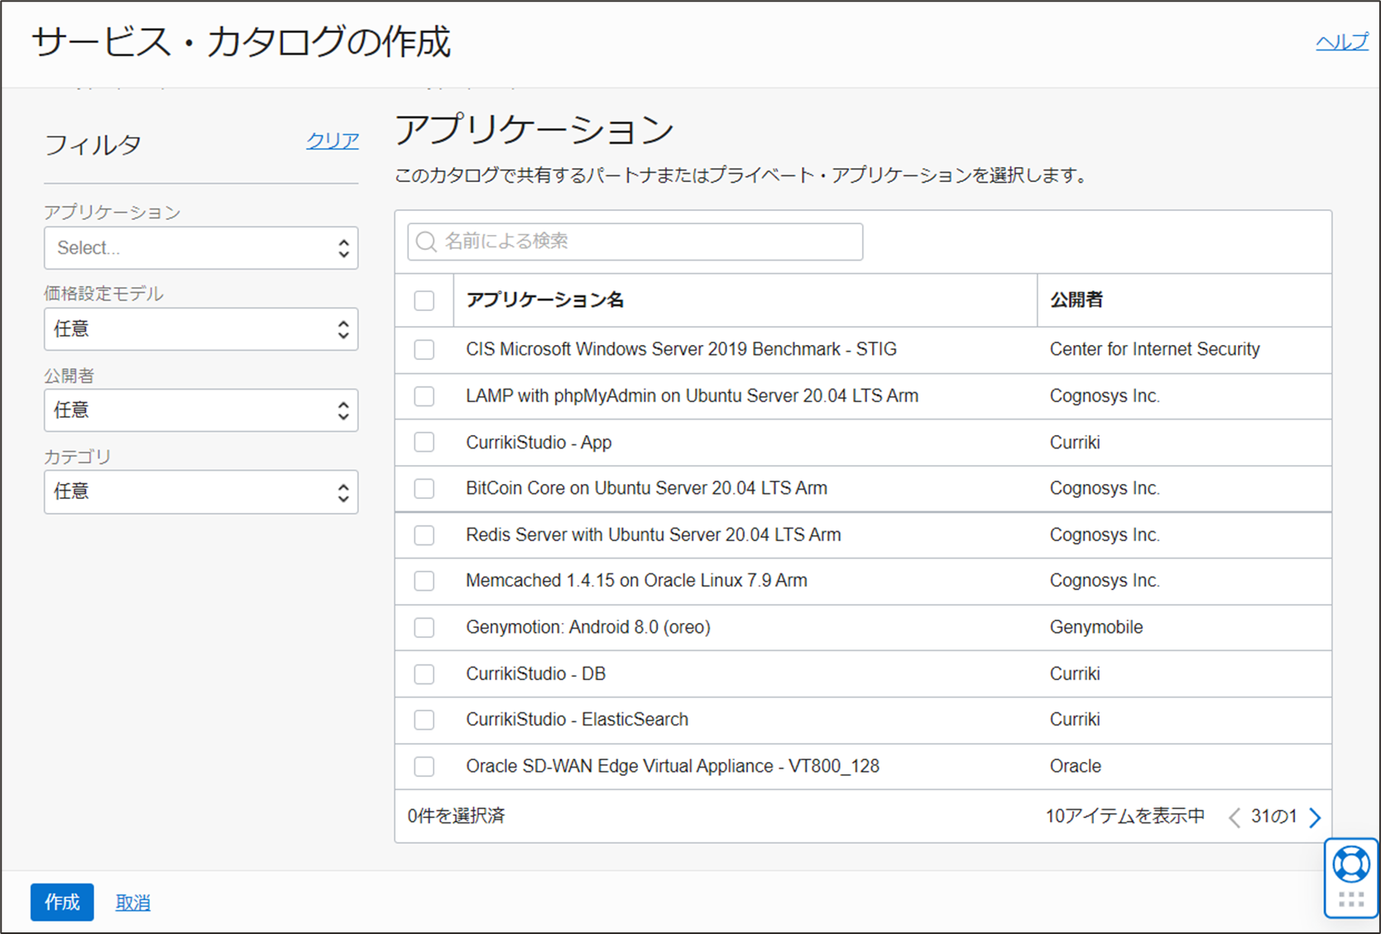
Task: Click the grid dots below the support icon
Action: 1350,899
